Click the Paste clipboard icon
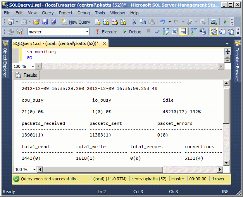The width and height of the screenshot is (243, 197). pyautogui.click(x=152, y=22)
